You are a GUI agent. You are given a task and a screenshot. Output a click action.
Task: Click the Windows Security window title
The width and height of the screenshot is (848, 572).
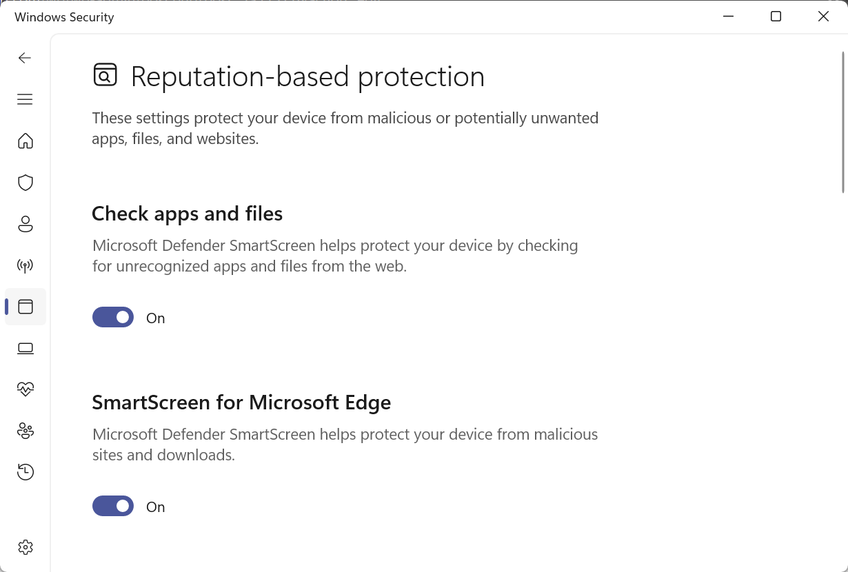pyautogui.click(x=64, y=17)
